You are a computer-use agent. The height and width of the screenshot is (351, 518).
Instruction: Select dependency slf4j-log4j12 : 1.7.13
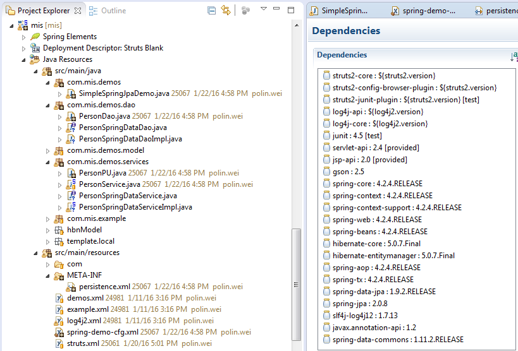365,316
